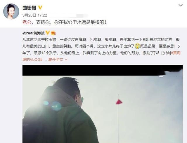Click the gold V badge beside 曲栅栅
187x143 pixels.
40,8
